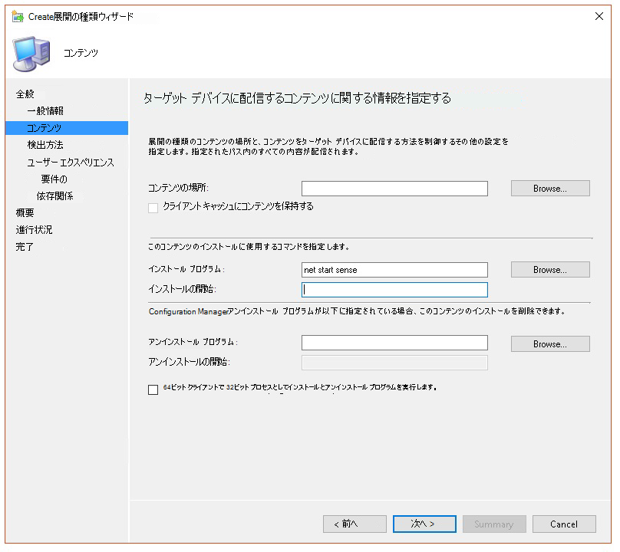Check the 32-bit process on 64-bit clients option
The height and width of the screenshot is (552, 620).
(x=153, y=389)
